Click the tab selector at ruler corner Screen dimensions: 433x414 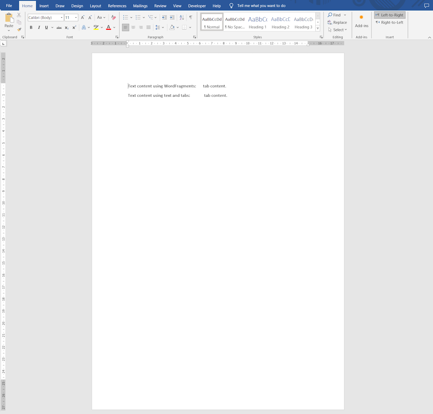(3, 43)
